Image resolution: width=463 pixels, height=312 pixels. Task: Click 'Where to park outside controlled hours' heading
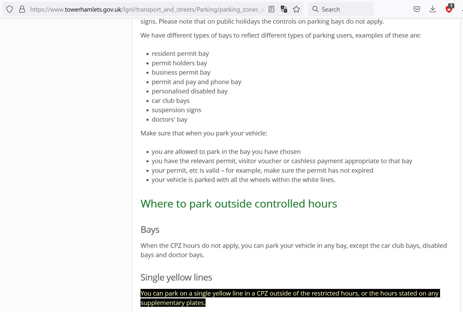pyautogui.click(x=239, y=204)
